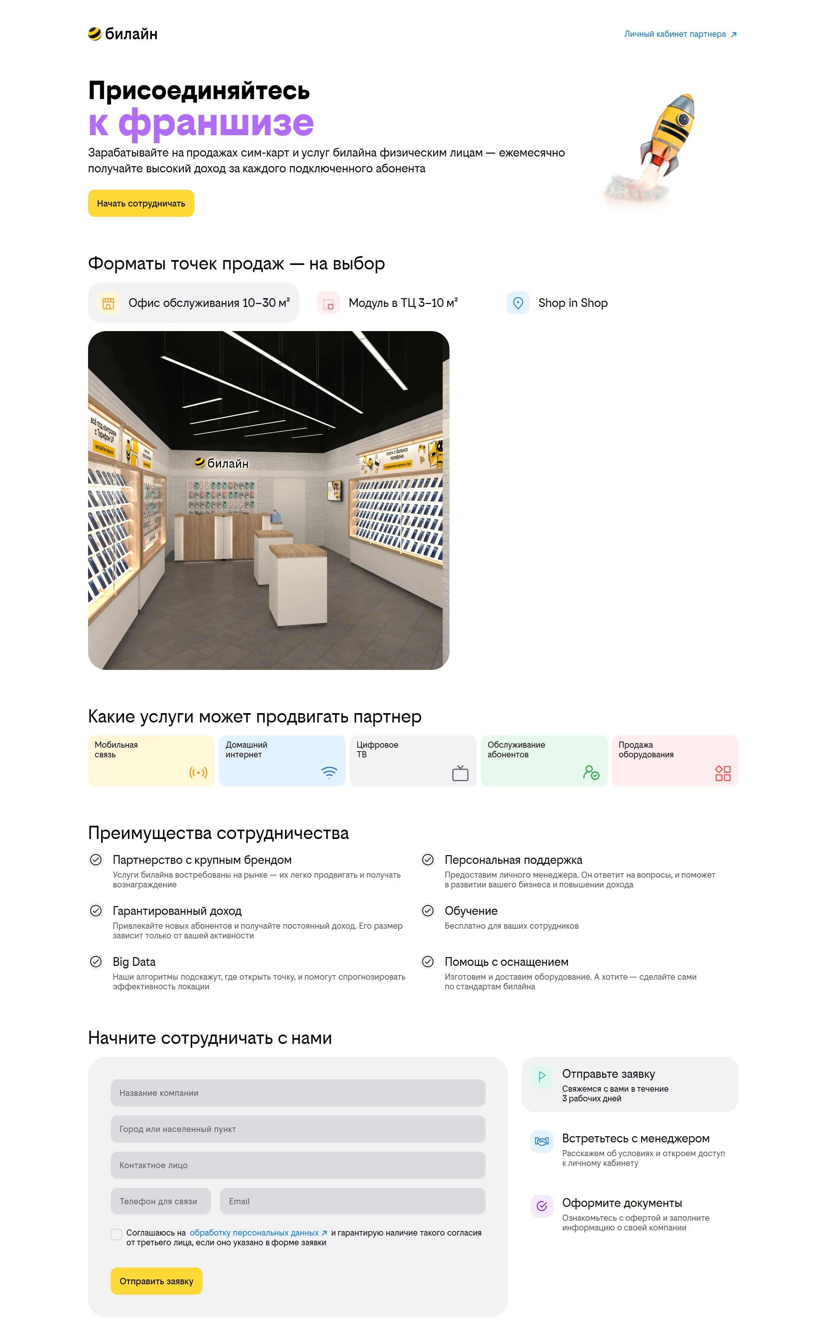Click the arrow icon beside Личный кабинет партнера
Image resolution: width=826 pixels, height=1344 pixels.
[733, 35]
